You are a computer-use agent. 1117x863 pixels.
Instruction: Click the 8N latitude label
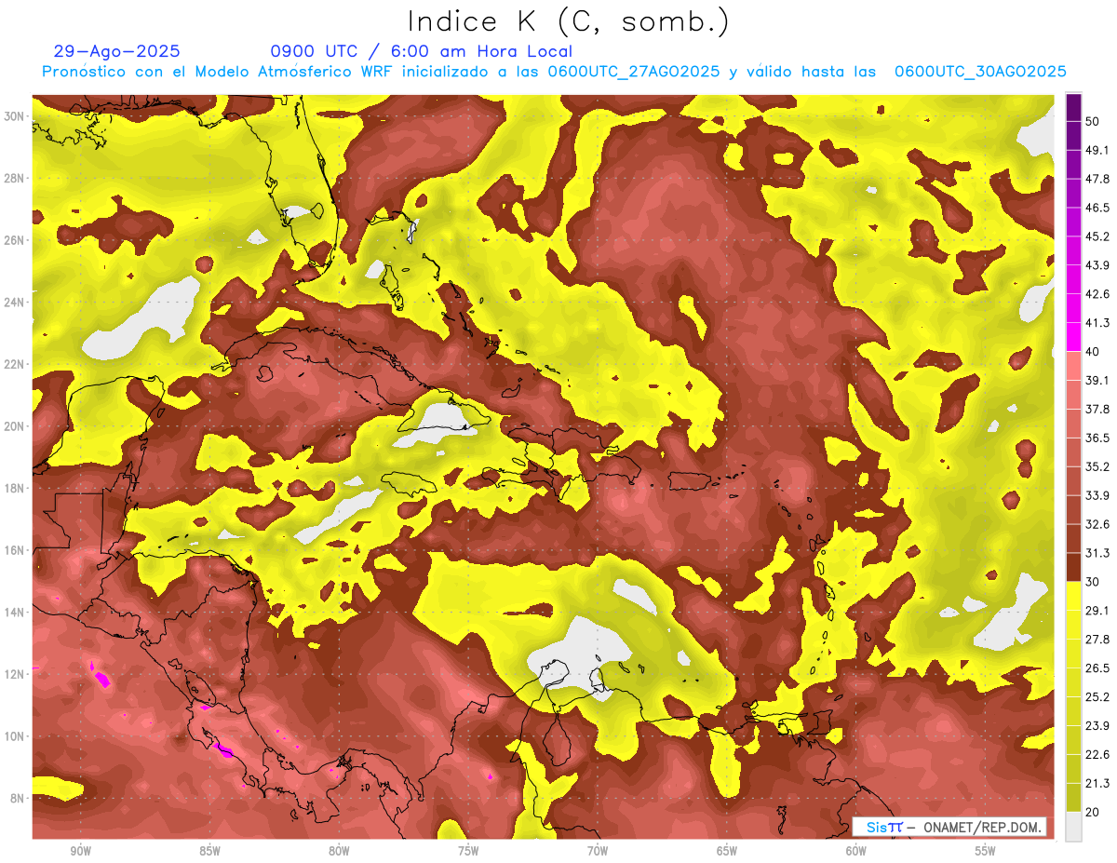pyautogui.click(x=19, y=798)
